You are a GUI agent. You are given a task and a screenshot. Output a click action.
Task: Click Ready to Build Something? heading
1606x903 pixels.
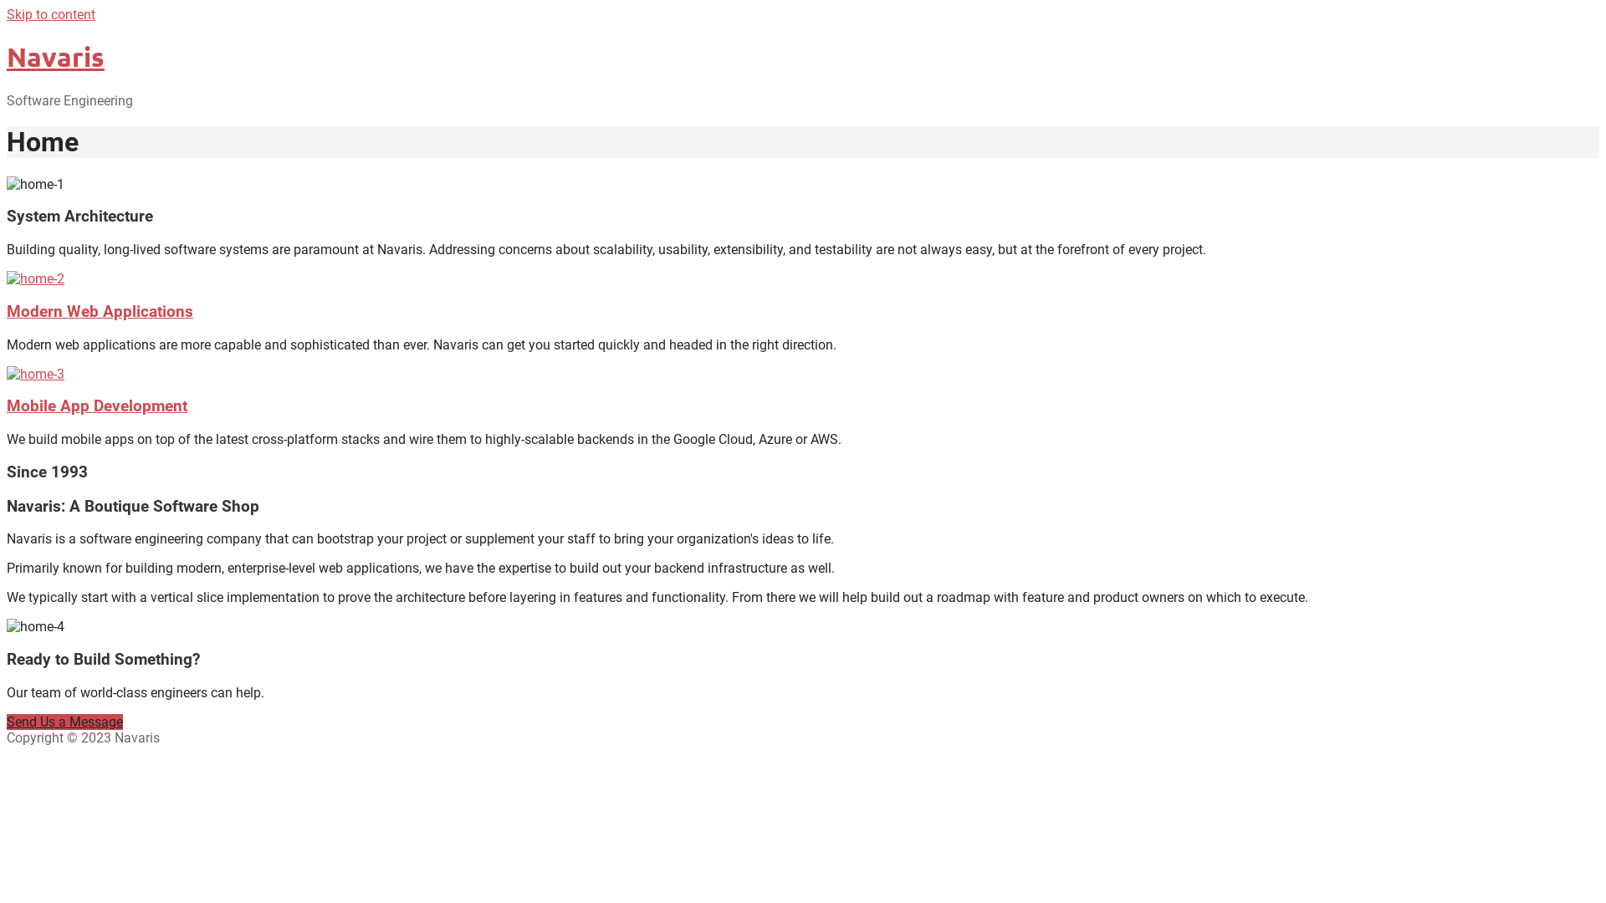[104, 660]
